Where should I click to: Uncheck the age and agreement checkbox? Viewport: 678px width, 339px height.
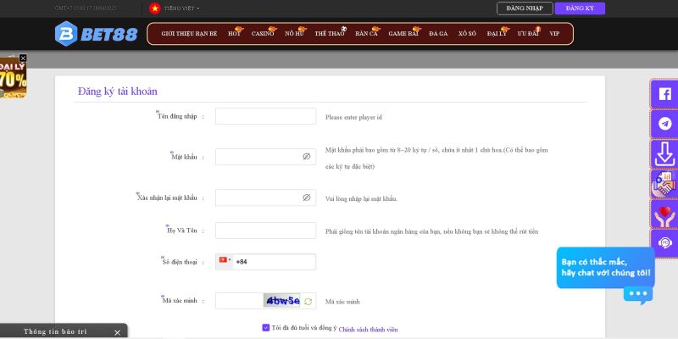(266, 328)
